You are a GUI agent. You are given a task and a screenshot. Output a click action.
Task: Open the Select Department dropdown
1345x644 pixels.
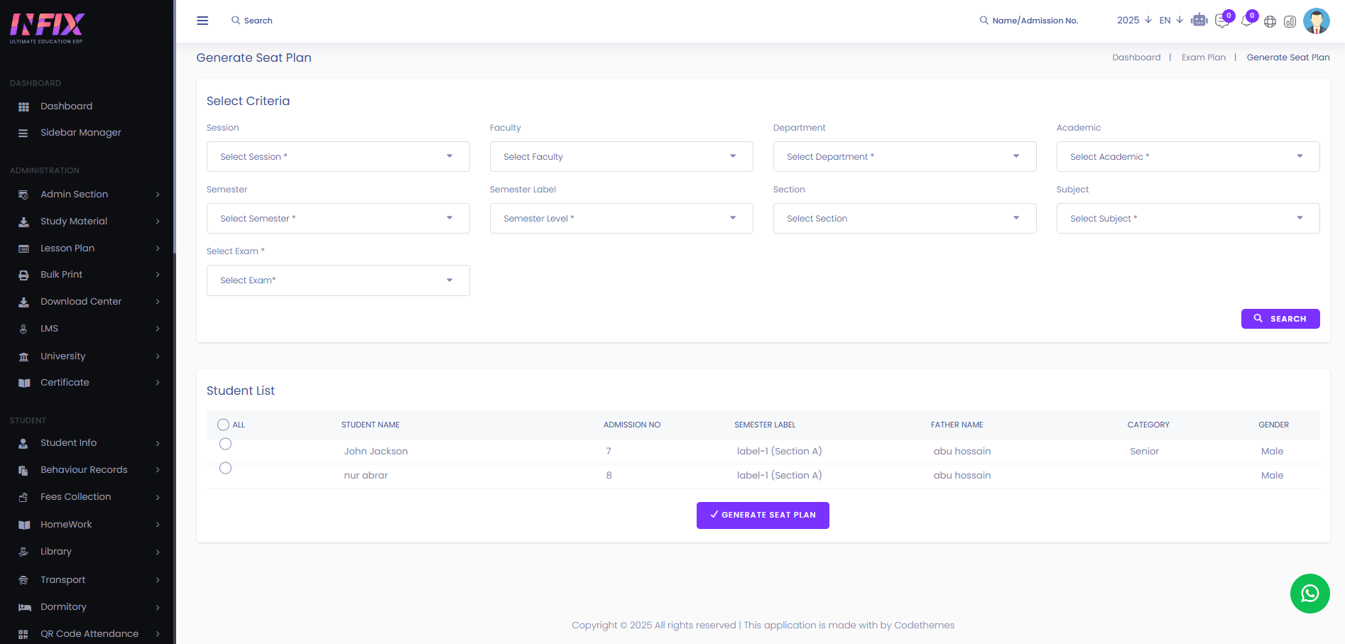coord(905,156)
